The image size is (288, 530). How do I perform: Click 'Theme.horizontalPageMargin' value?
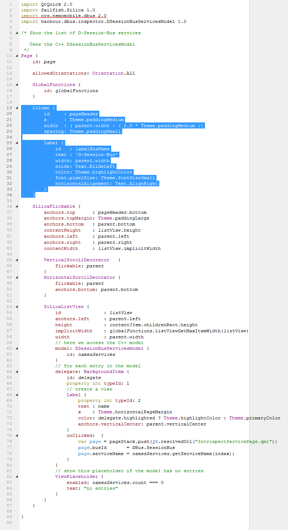tap(135, 412)
